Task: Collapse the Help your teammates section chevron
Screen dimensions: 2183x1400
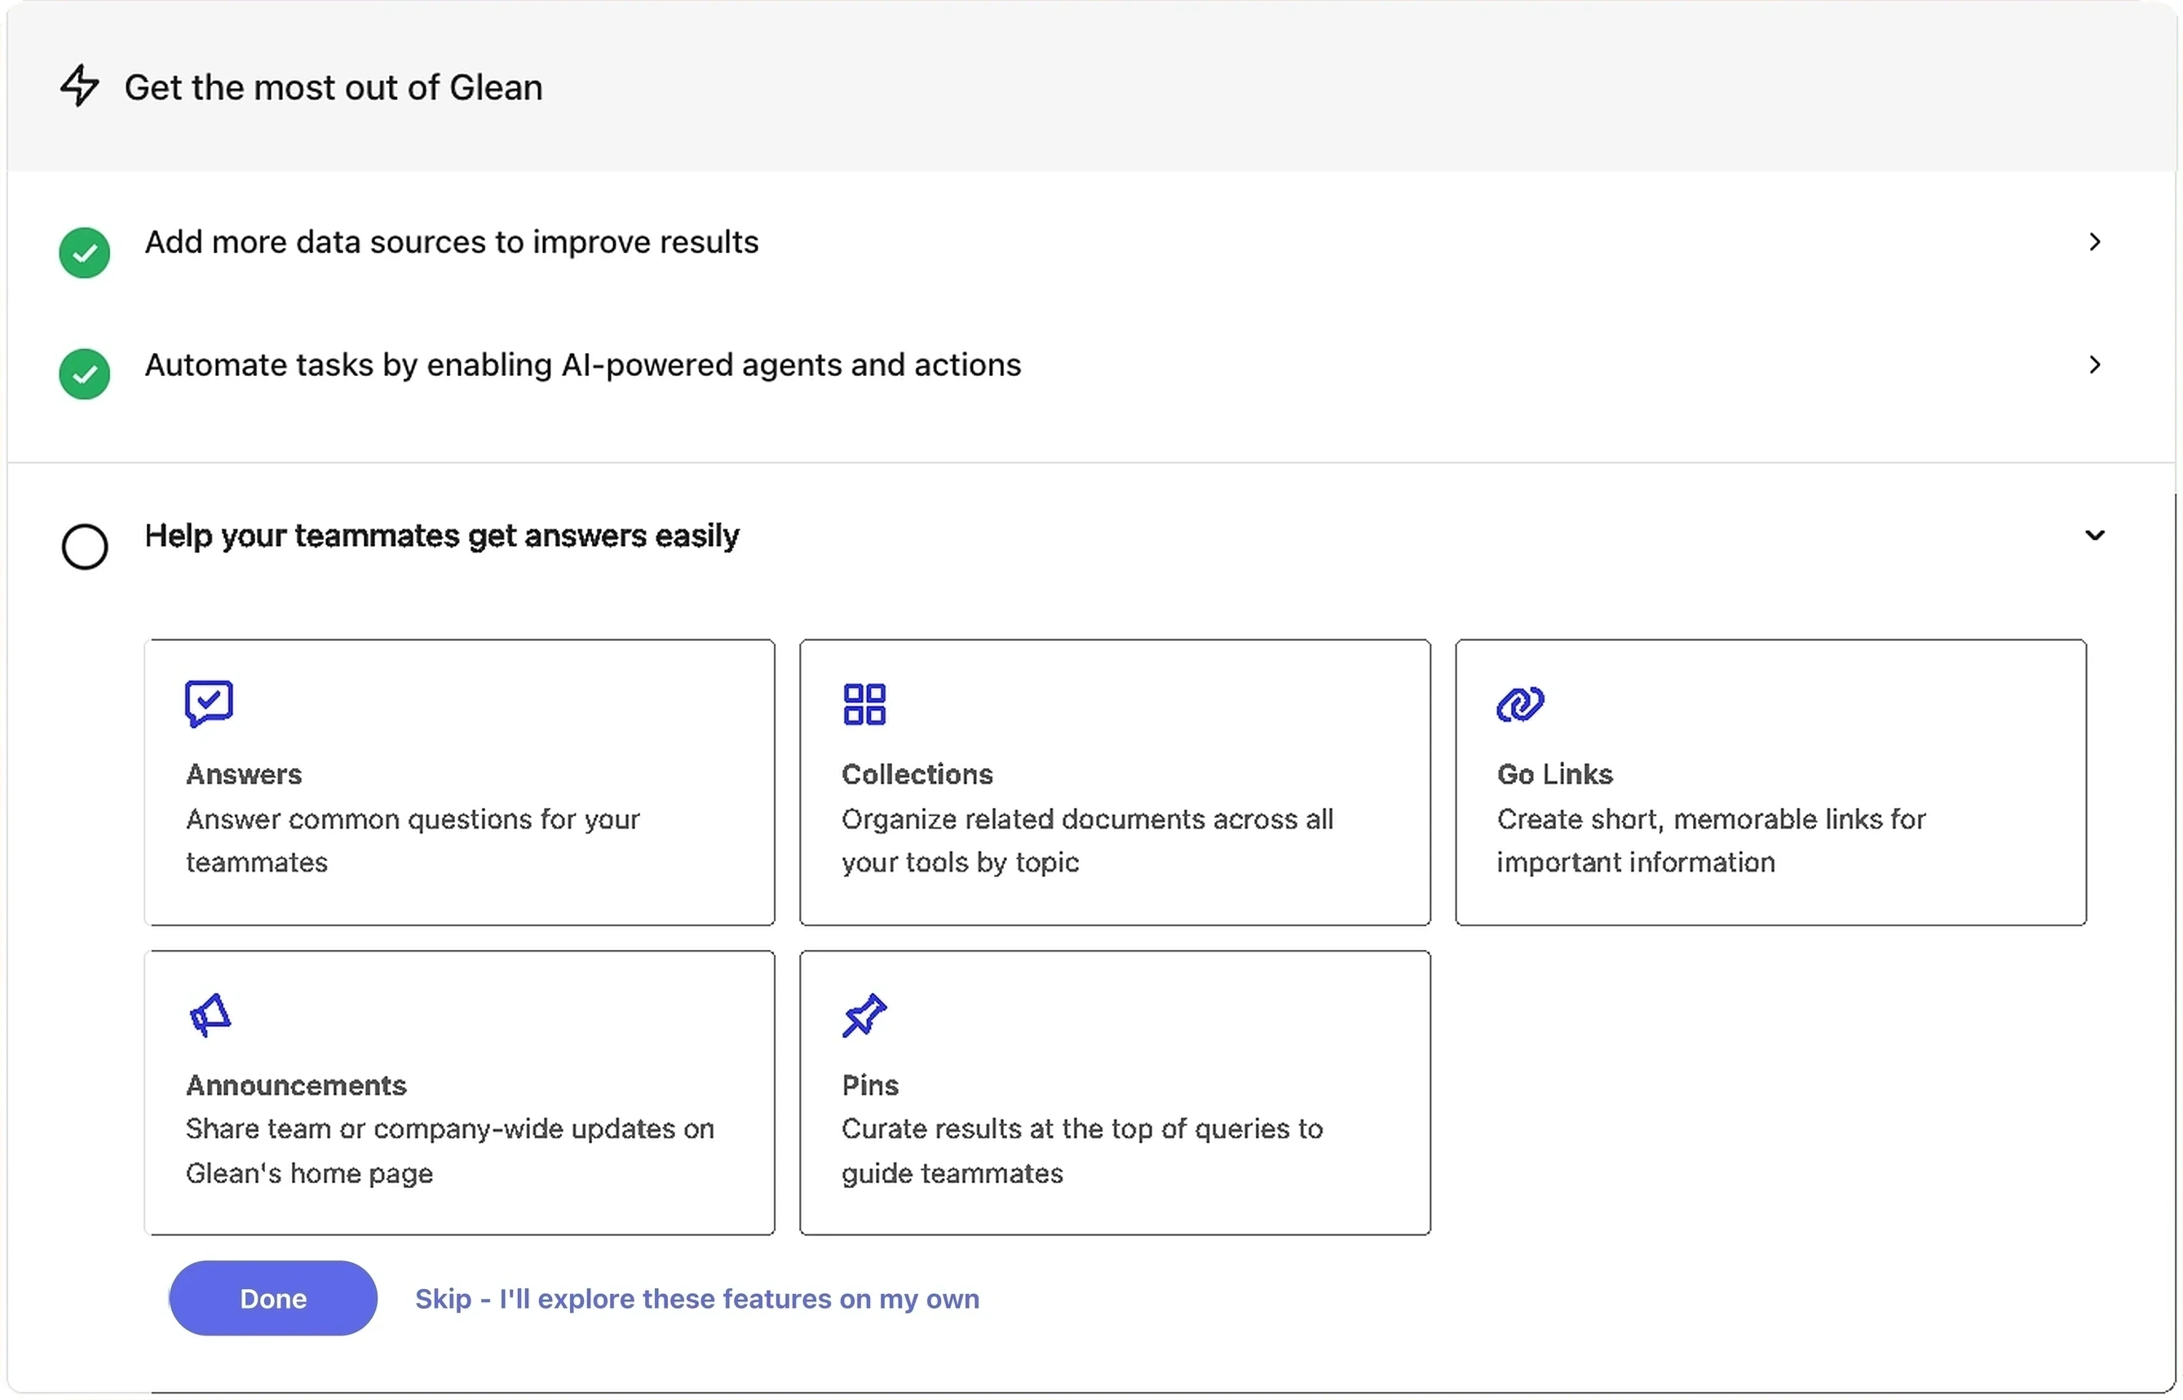Action: click(2095, 536)
